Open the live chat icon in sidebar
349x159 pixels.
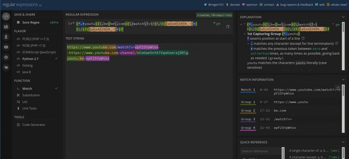[x=6, y=67]
